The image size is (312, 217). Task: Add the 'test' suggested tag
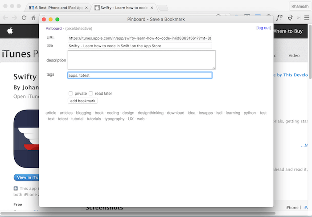(x=263, y=113)
